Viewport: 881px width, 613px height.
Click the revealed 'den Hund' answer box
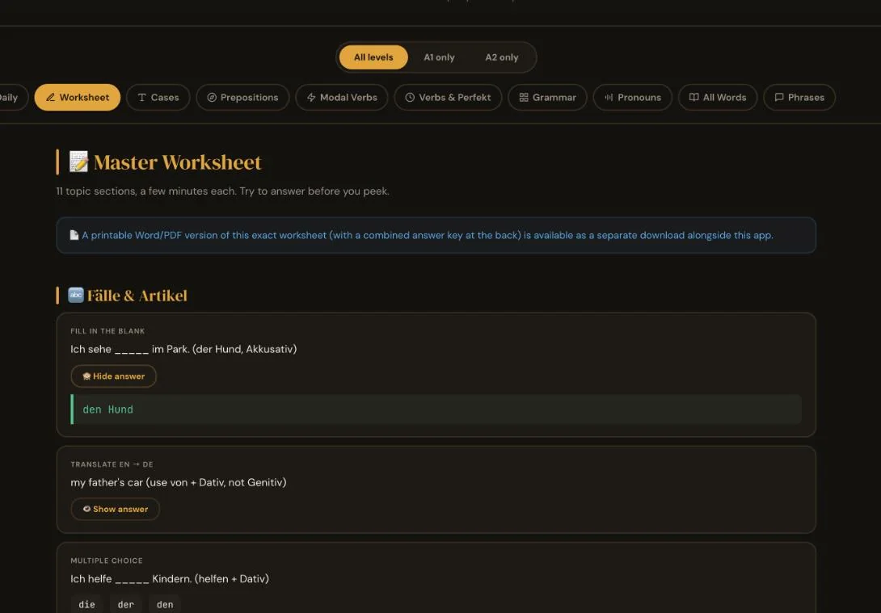point(436,409)
